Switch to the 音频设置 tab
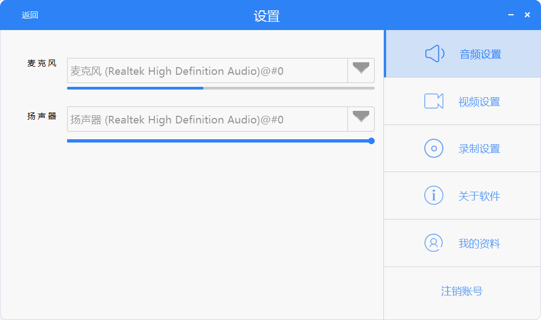Image resolution: width=541 pixels, height=320 pixels. (480, 54)
